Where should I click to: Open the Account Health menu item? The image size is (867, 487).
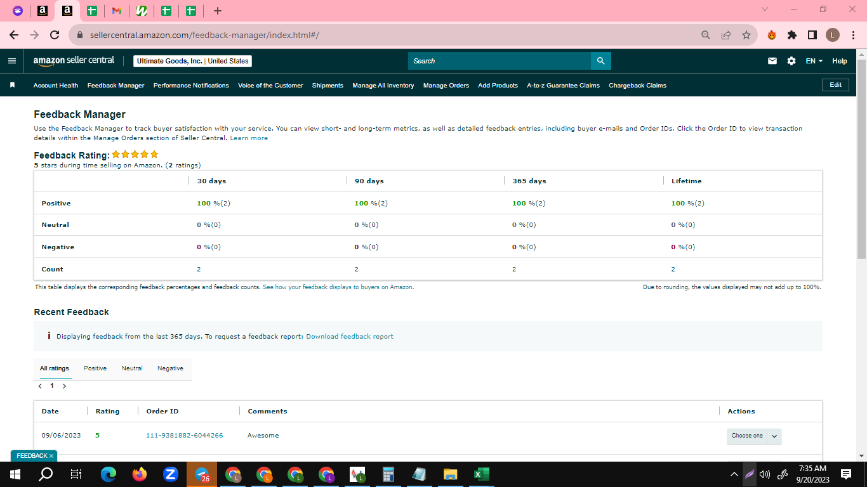(56, 85)
